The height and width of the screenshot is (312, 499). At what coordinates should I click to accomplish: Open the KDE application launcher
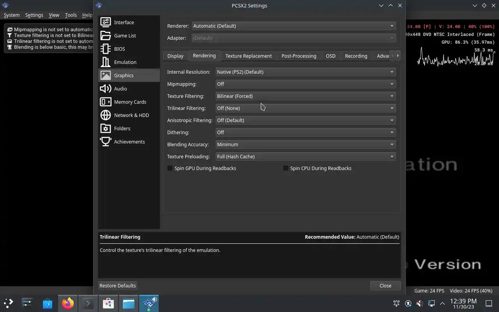pyautogui.click(x=9, y=303)
